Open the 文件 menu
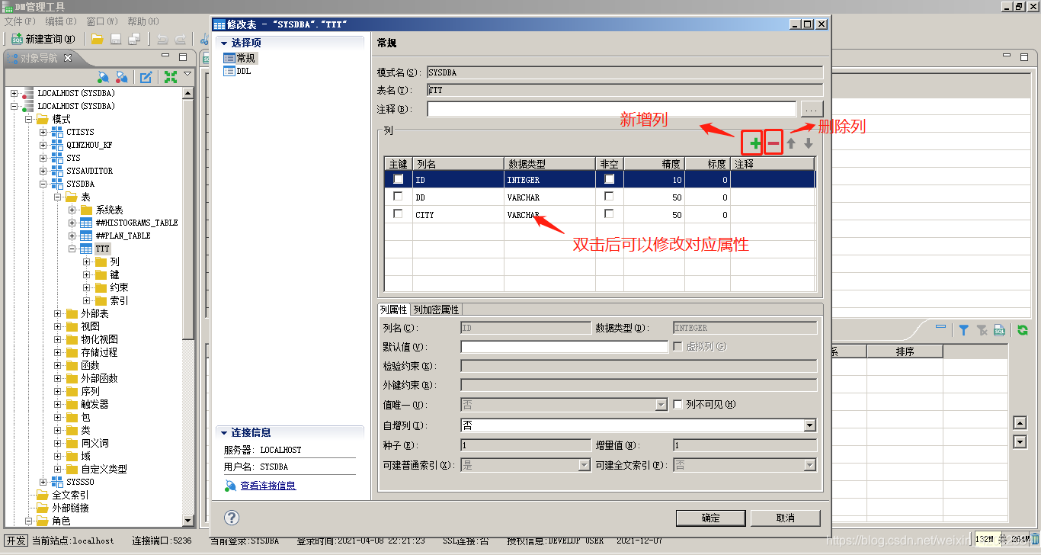The height and width of the screenshot is (555, 1041). pyautogui.click(x=20, y=21)
